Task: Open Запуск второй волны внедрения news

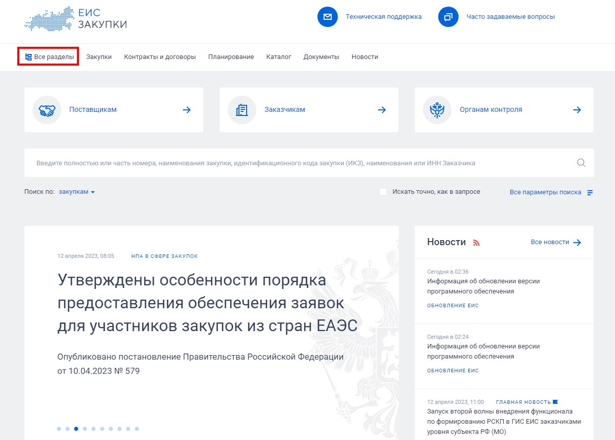Action: point(504,422)
